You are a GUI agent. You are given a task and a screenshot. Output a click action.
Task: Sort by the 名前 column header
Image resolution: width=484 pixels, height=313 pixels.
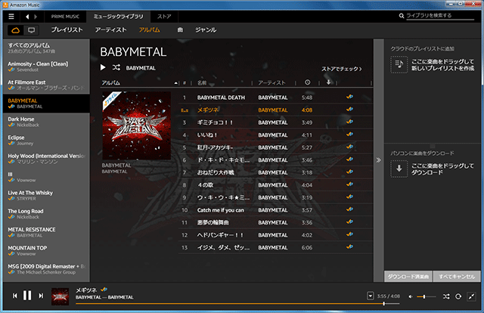(202, 82)
